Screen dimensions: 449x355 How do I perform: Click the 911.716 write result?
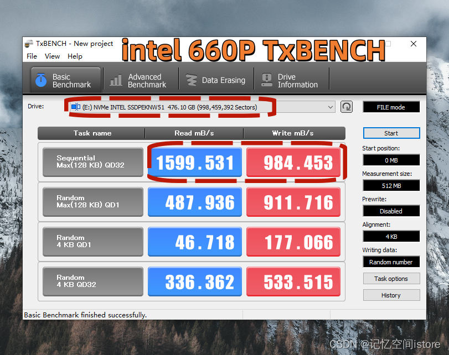(293, 202)
